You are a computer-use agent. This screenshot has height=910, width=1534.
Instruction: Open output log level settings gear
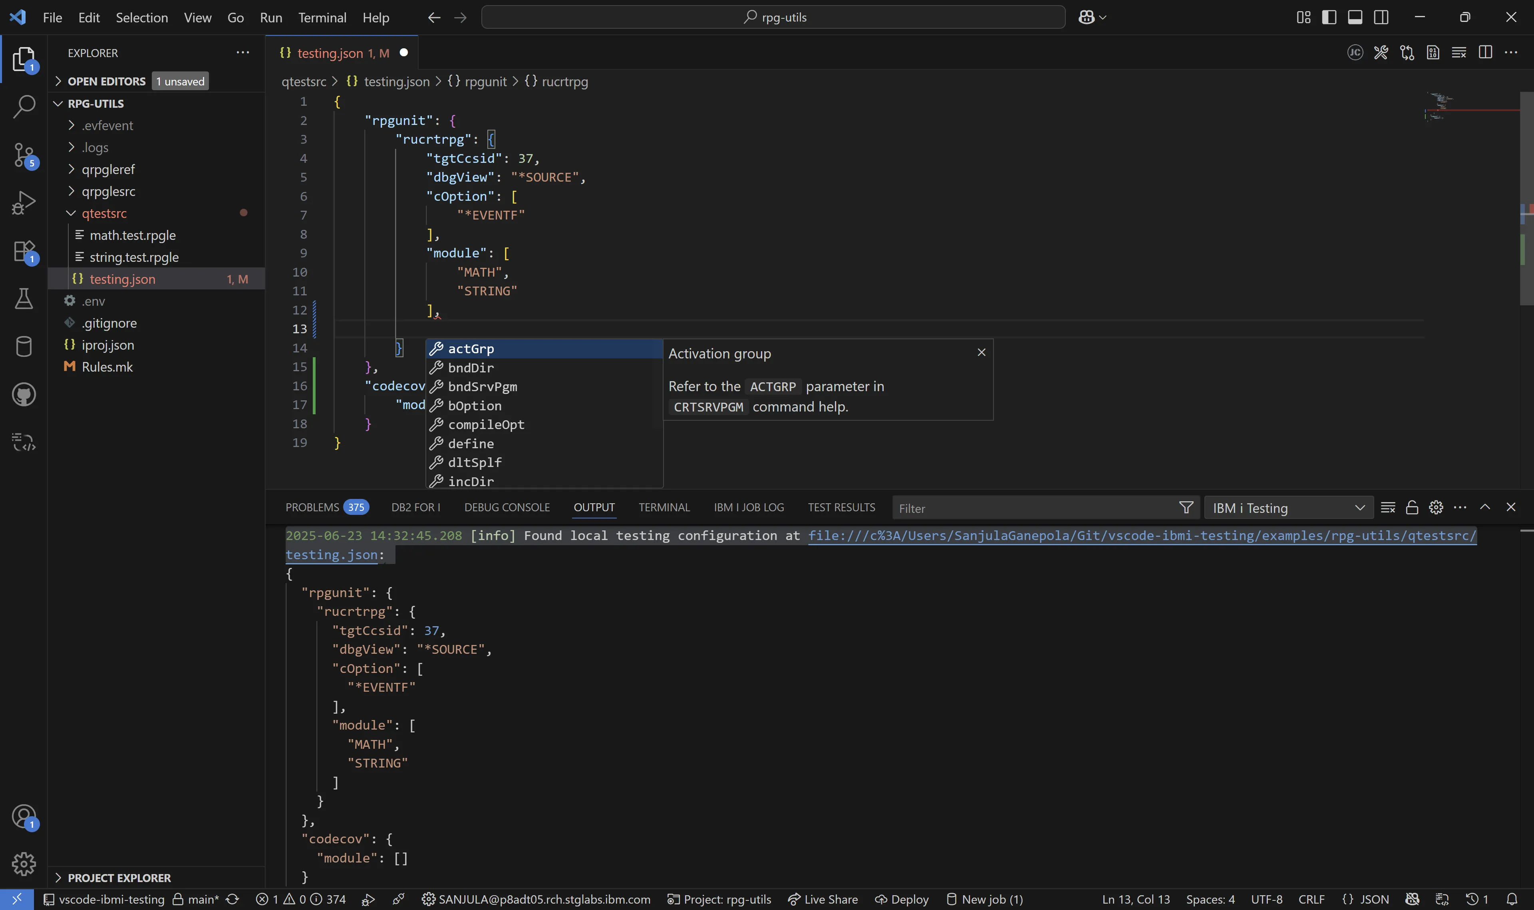click(x=1436, y=507)
